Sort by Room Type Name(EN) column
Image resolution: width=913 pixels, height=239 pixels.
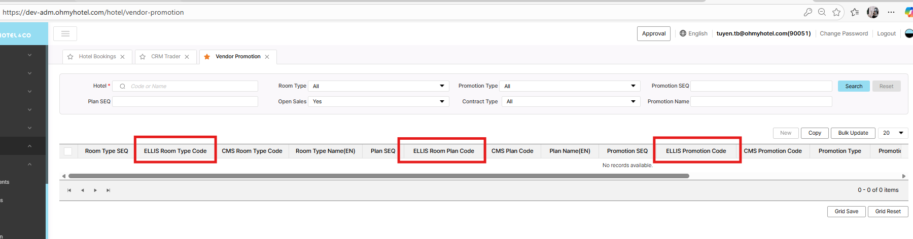(326, 151)
